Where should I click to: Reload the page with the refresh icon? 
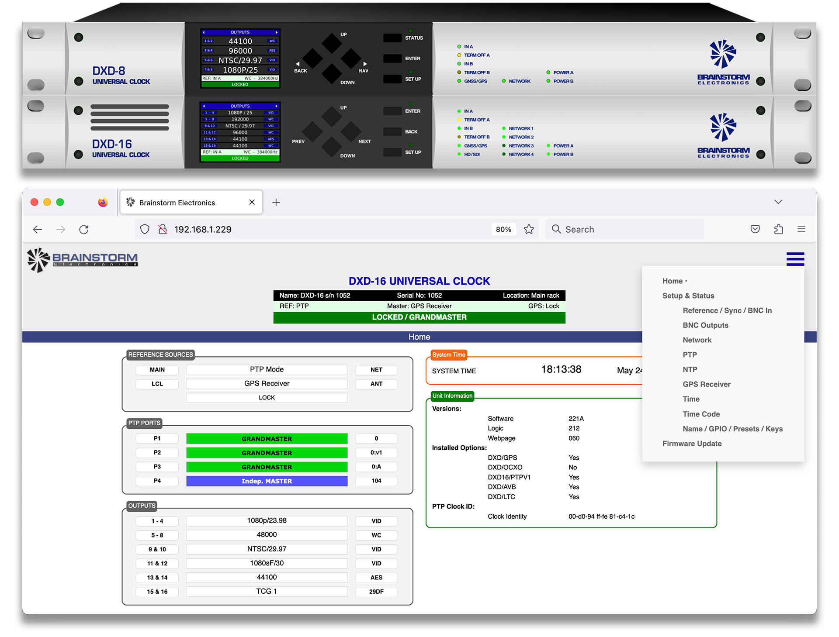pyautogui.click(x=84, y=229)
